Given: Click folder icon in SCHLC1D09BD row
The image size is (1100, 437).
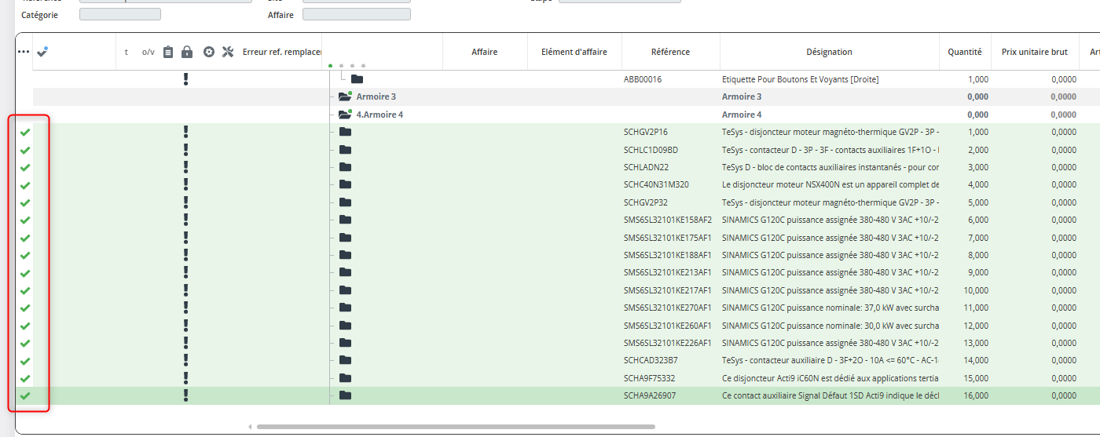Looking at the screenshot, I should (345, 150).
